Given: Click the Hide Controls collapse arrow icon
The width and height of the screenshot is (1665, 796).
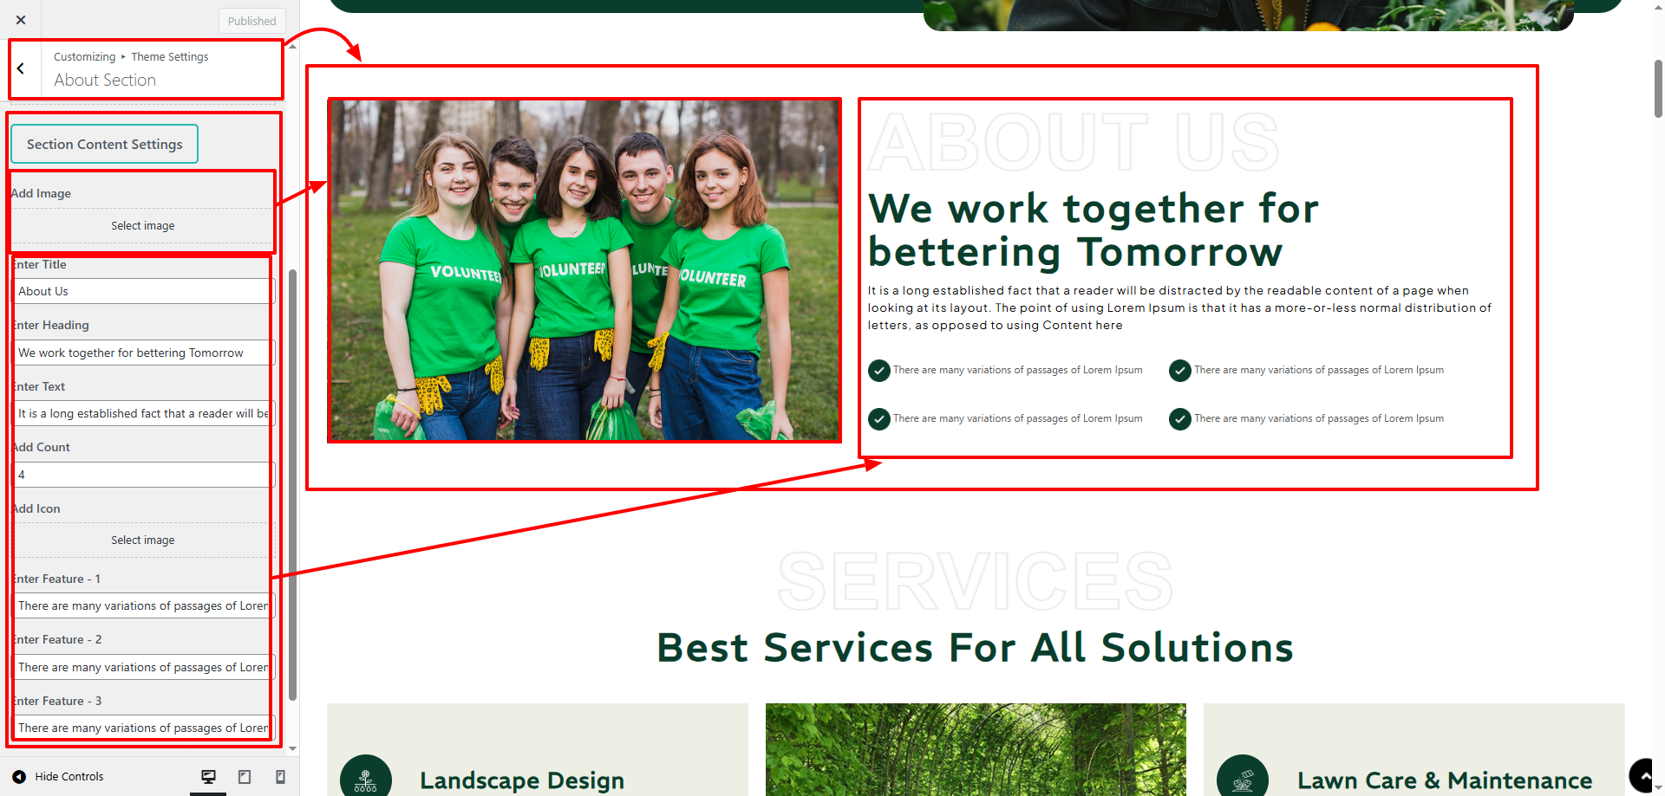Looking at the screenshot, I should pos(19,777).
